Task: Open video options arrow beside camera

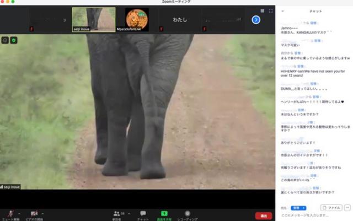Action: [x=43, y=213]
